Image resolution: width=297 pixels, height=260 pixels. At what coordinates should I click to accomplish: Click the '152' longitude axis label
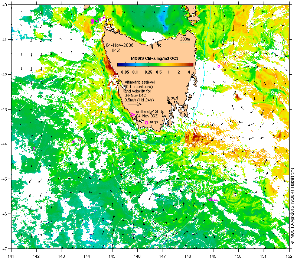pyautogui.click(x=290, y=256)
